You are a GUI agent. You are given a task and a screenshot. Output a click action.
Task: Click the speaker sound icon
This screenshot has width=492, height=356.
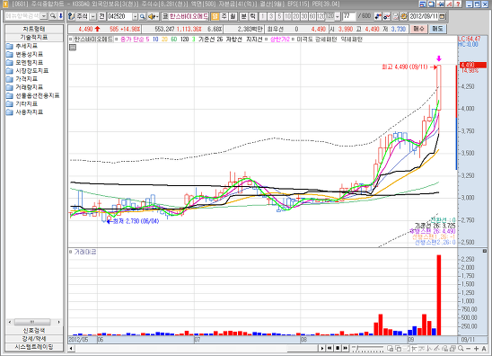[x=153, y=16]
